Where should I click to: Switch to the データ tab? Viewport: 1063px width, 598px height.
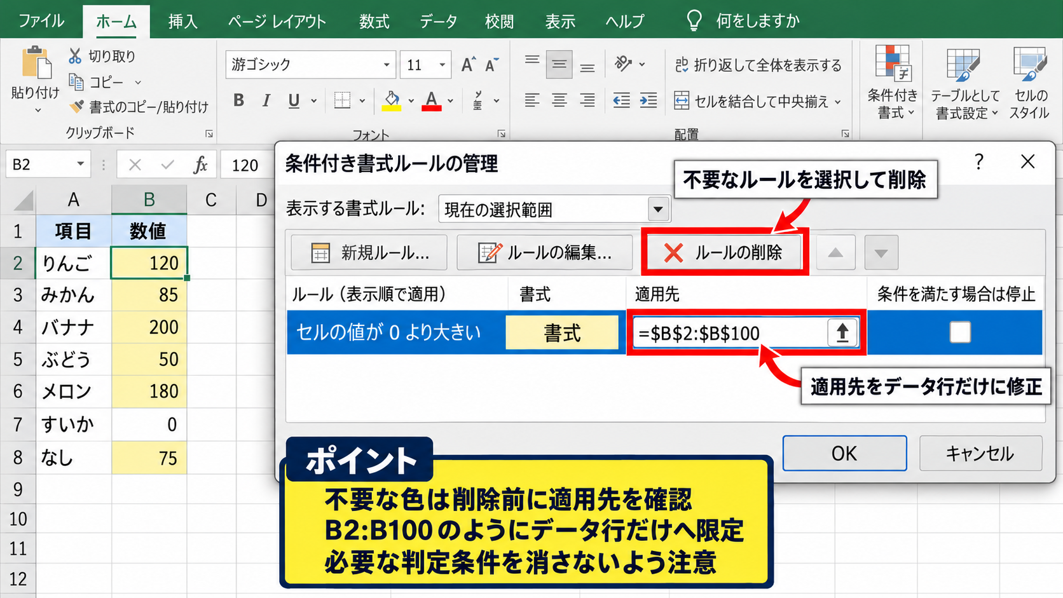pyautogui.click(x=438, y=21)
